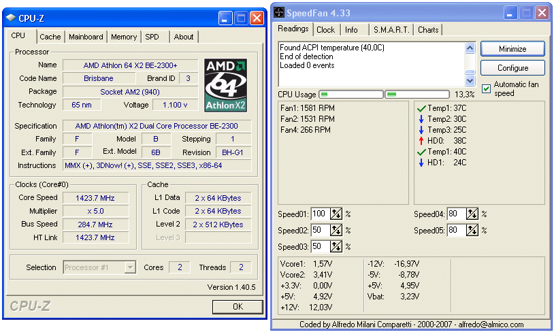Click the Vbat 3,23V reading
The width and height of the screenshot is (554, 332).
click(x=393, y=297)
